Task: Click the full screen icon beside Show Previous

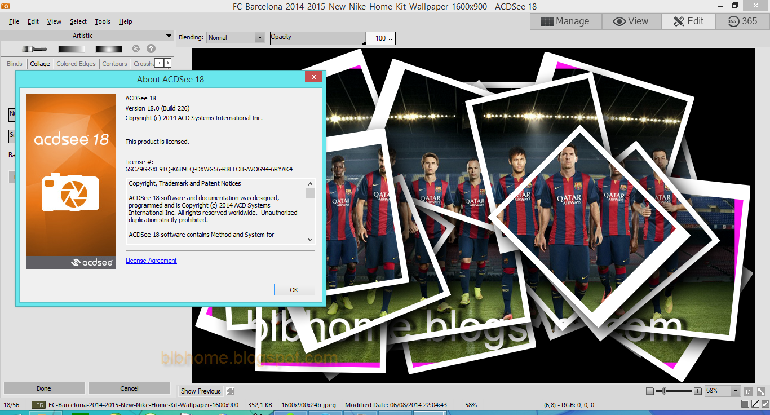Action: [231, 391]
